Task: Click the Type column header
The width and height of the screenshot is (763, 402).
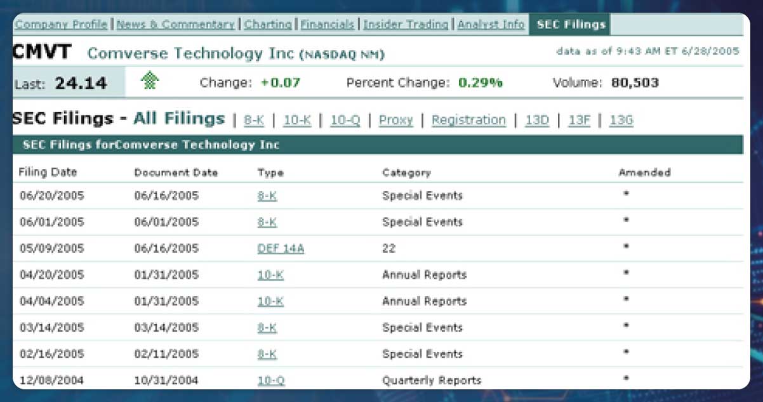Action: (270, 172)
